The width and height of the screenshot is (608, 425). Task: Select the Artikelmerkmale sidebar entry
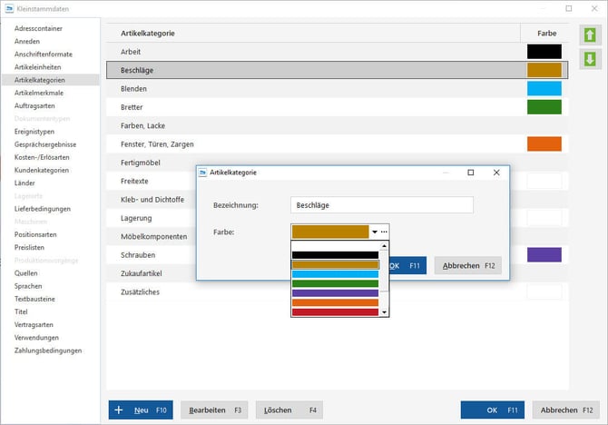tap(39, 93)
